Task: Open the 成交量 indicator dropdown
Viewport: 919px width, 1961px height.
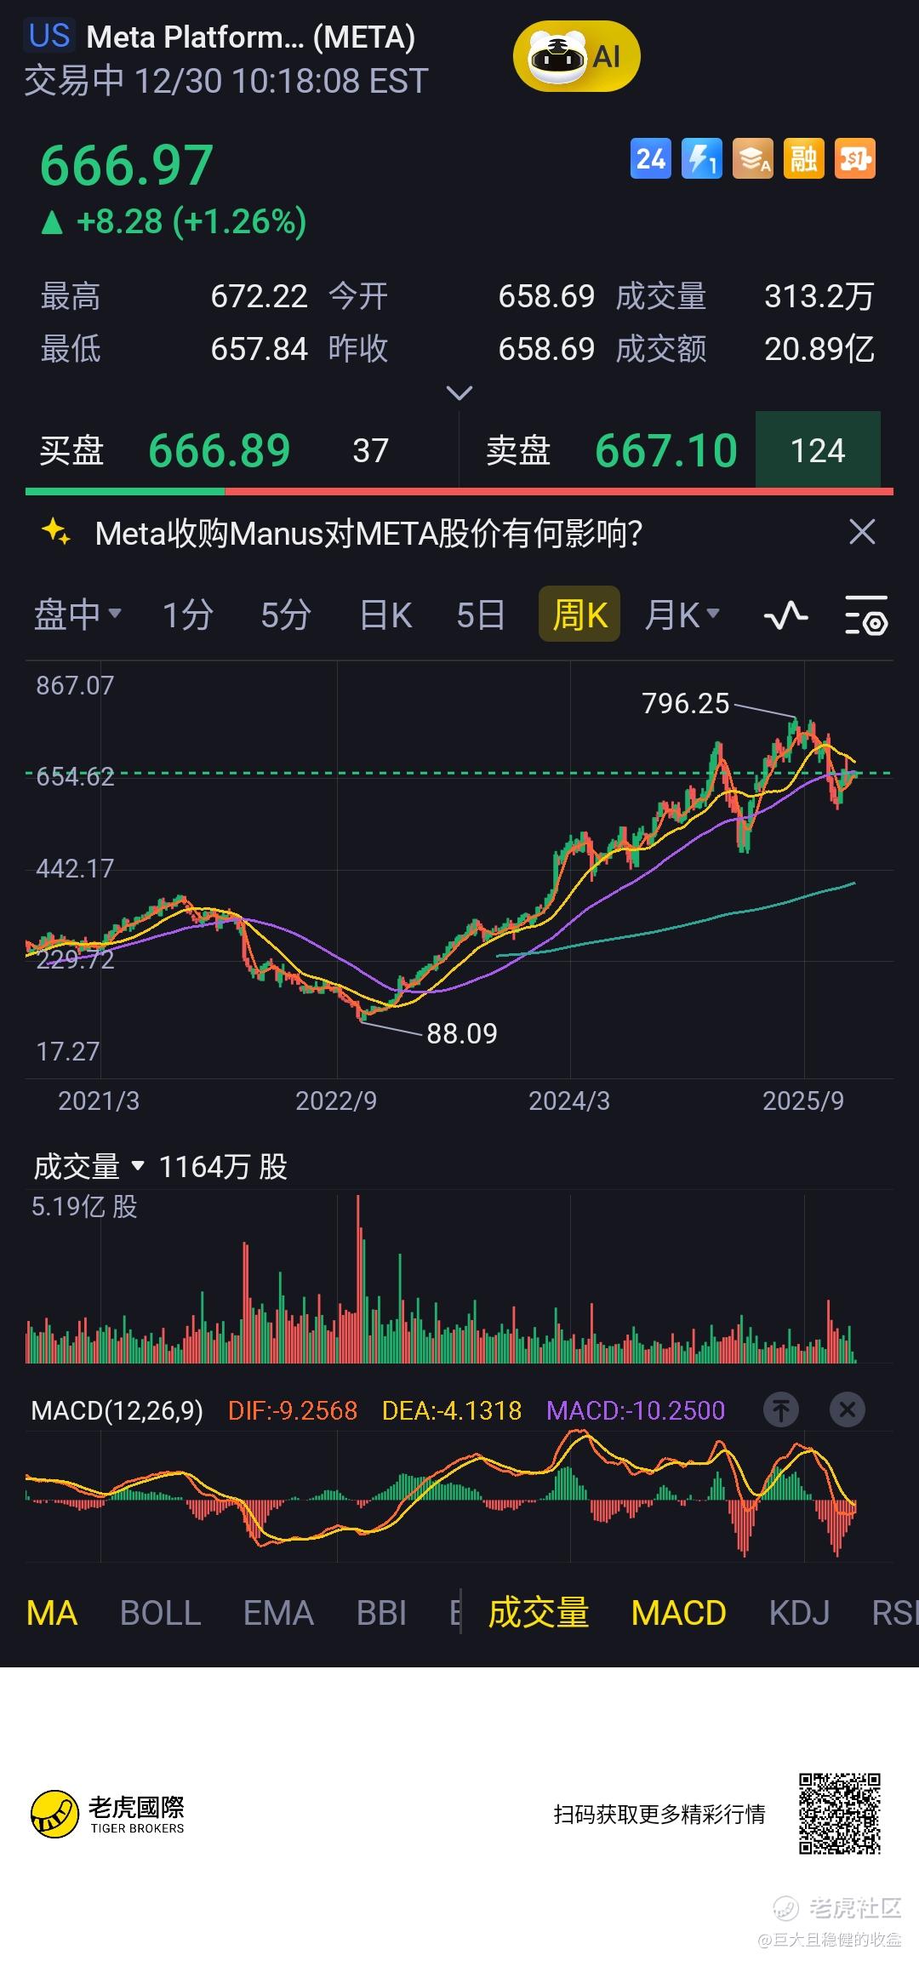Action: pyautogui.click(x=88, y=1167)
